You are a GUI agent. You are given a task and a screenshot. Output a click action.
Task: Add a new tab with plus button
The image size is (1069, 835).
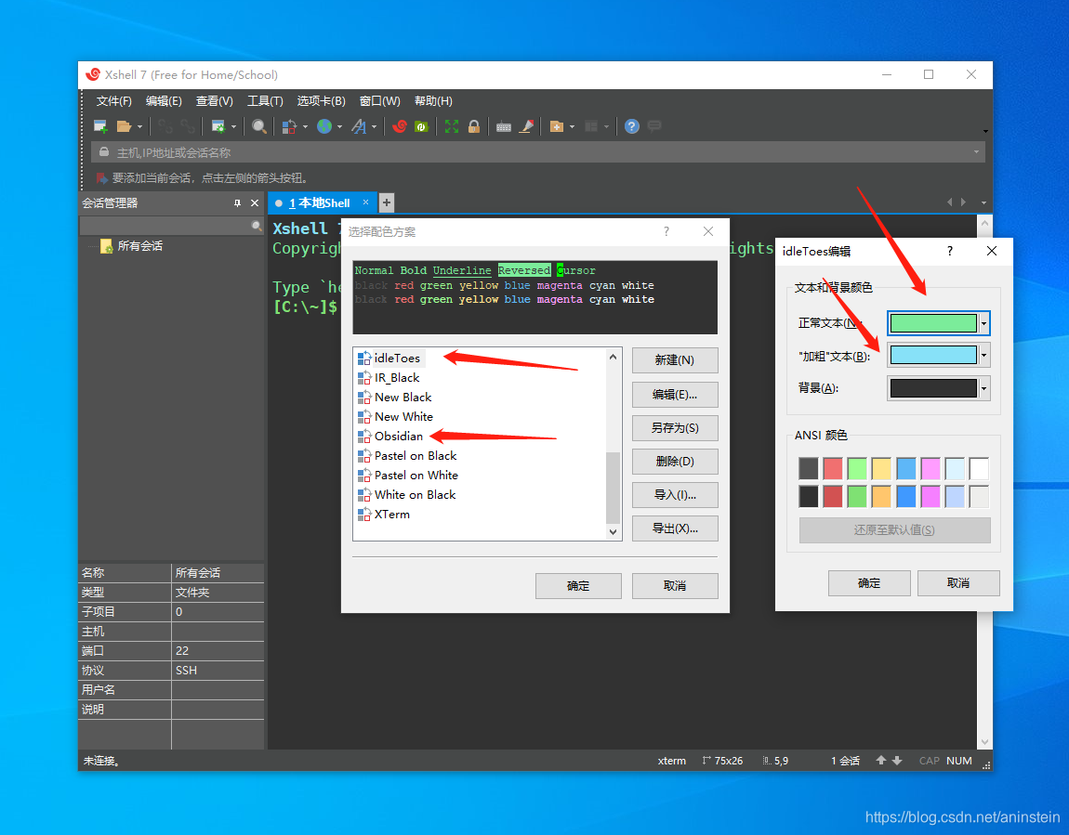pos(387,202)
